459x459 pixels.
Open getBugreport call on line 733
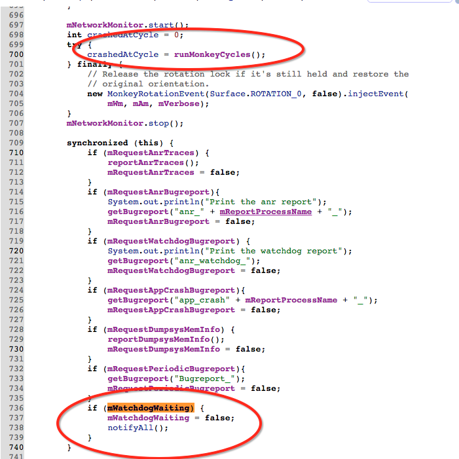tap(138, 379)
